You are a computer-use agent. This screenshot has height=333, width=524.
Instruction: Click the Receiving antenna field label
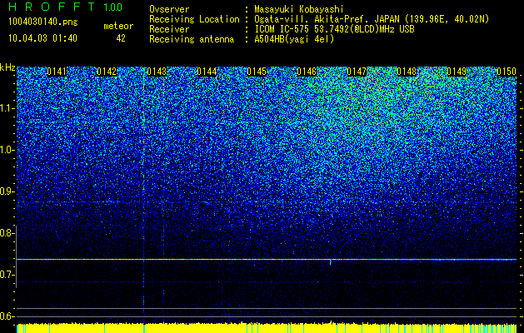[x=192, y=39]
